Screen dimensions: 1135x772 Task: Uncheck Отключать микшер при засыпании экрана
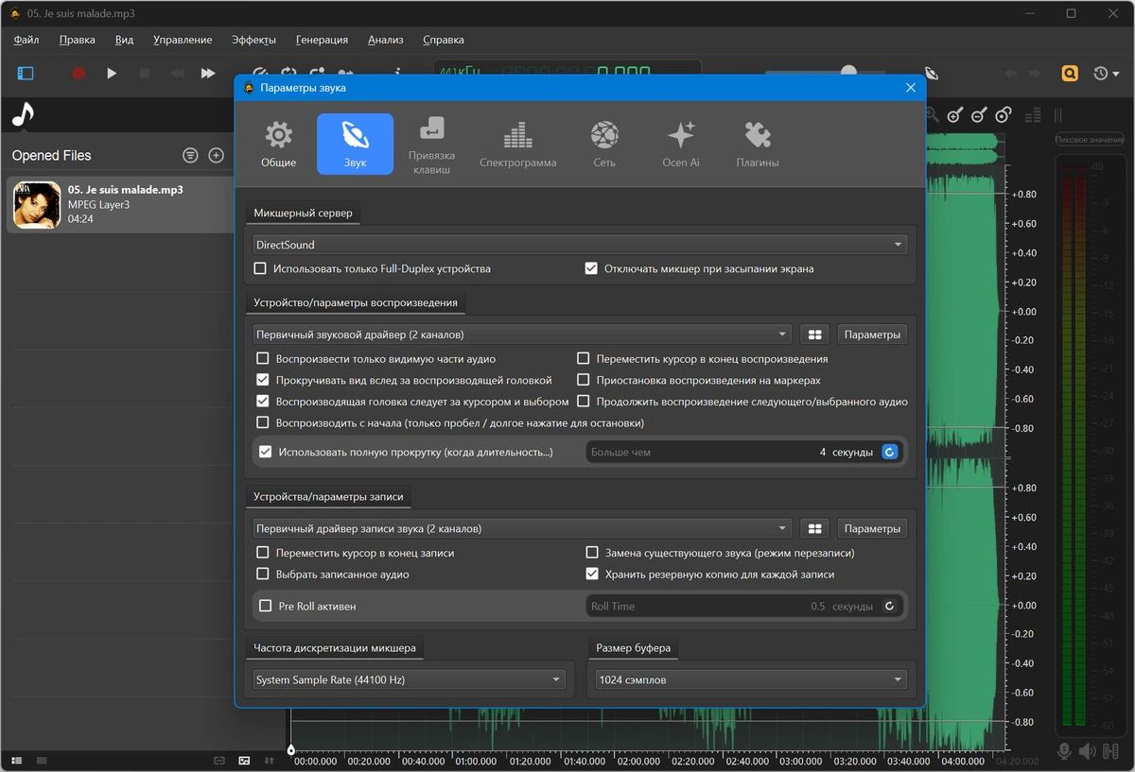point(591,268)
